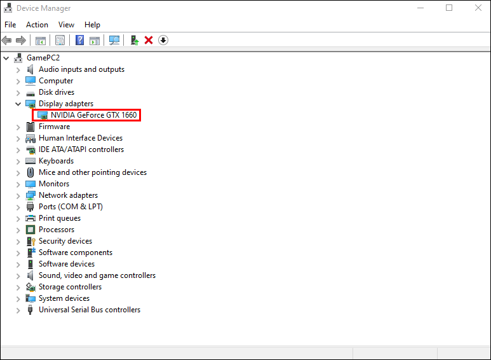Screen dimensions: 491x360
Task: Select the Network adapters label
Action: 68,195
